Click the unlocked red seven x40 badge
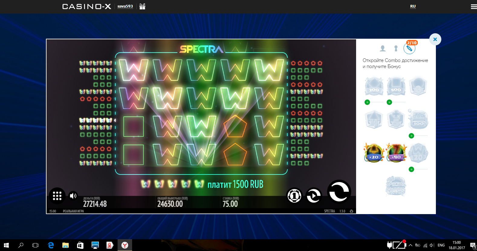The image size is (477, 251). coord(396,153)
